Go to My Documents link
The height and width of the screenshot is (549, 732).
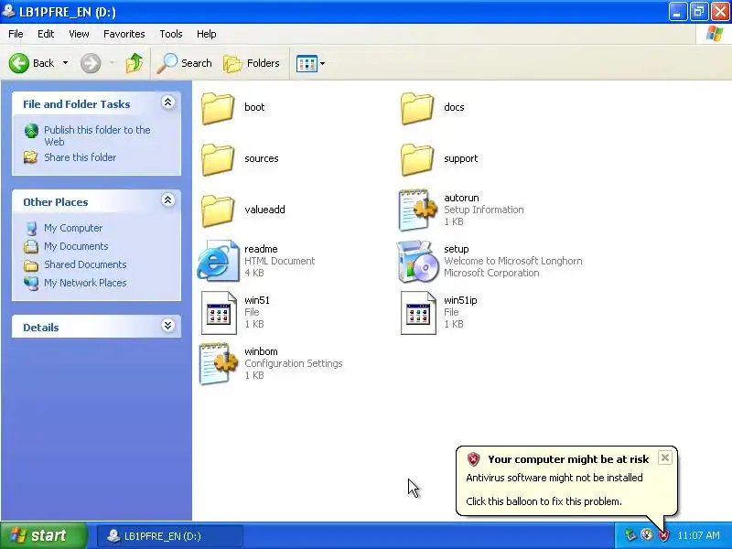(x=76, y=246)
